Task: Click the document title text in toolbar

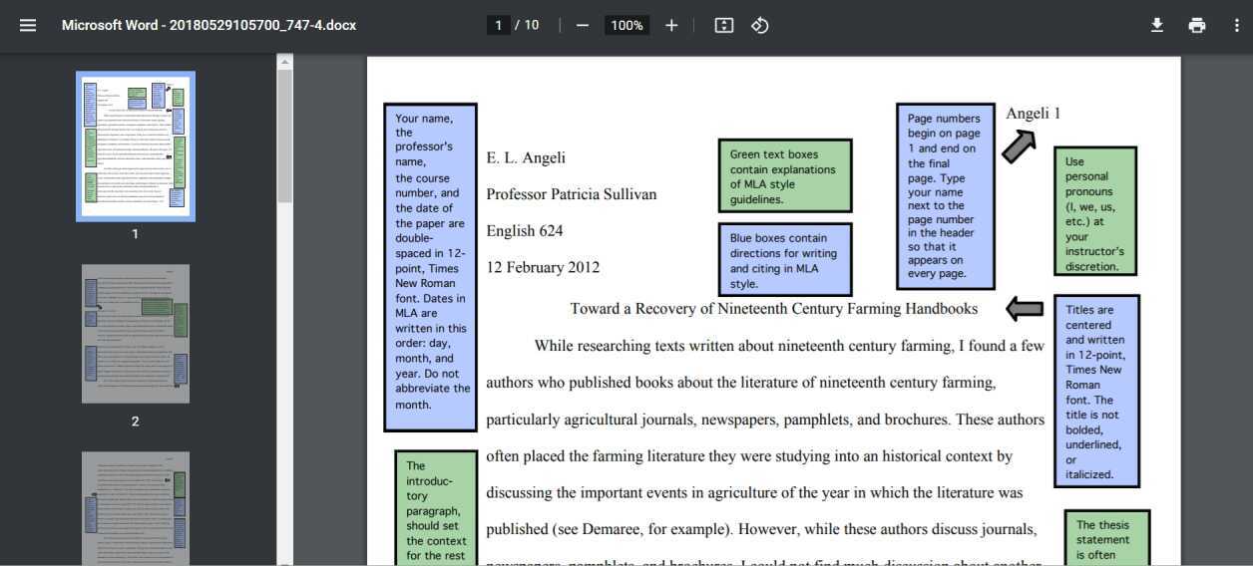Action: (x=209, y=25)
